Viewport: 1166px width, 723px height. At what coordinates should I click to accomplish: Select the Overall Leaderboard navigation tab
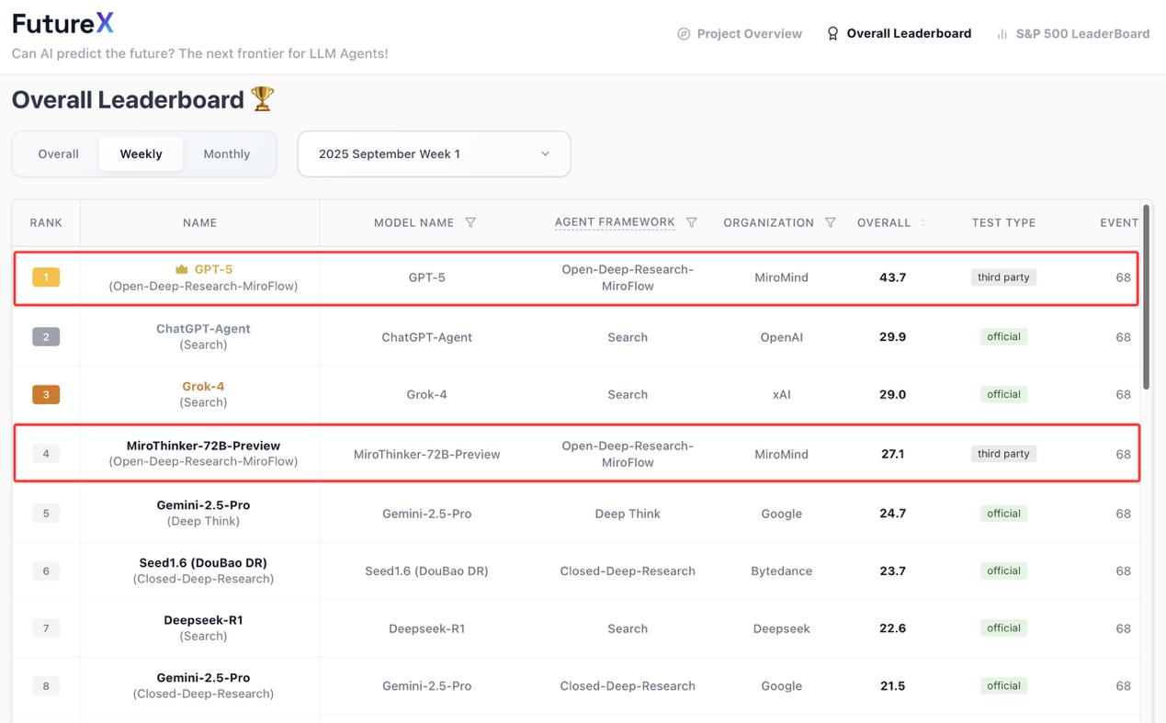(899, 34)
